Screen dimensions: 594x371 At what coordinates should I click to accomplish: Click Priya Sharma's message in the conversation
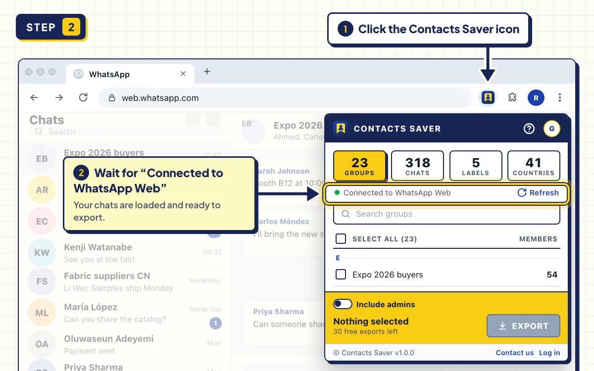tap(285, 324)
